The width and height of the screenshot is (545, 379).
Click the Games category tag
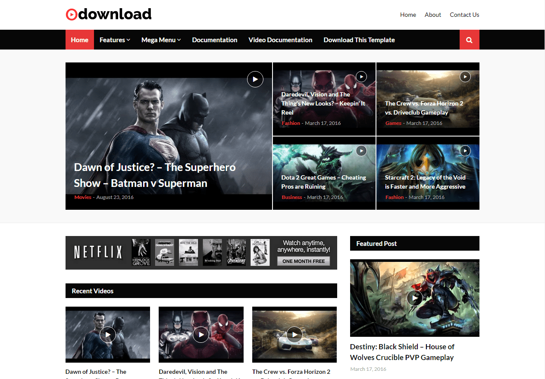[393, 123]
